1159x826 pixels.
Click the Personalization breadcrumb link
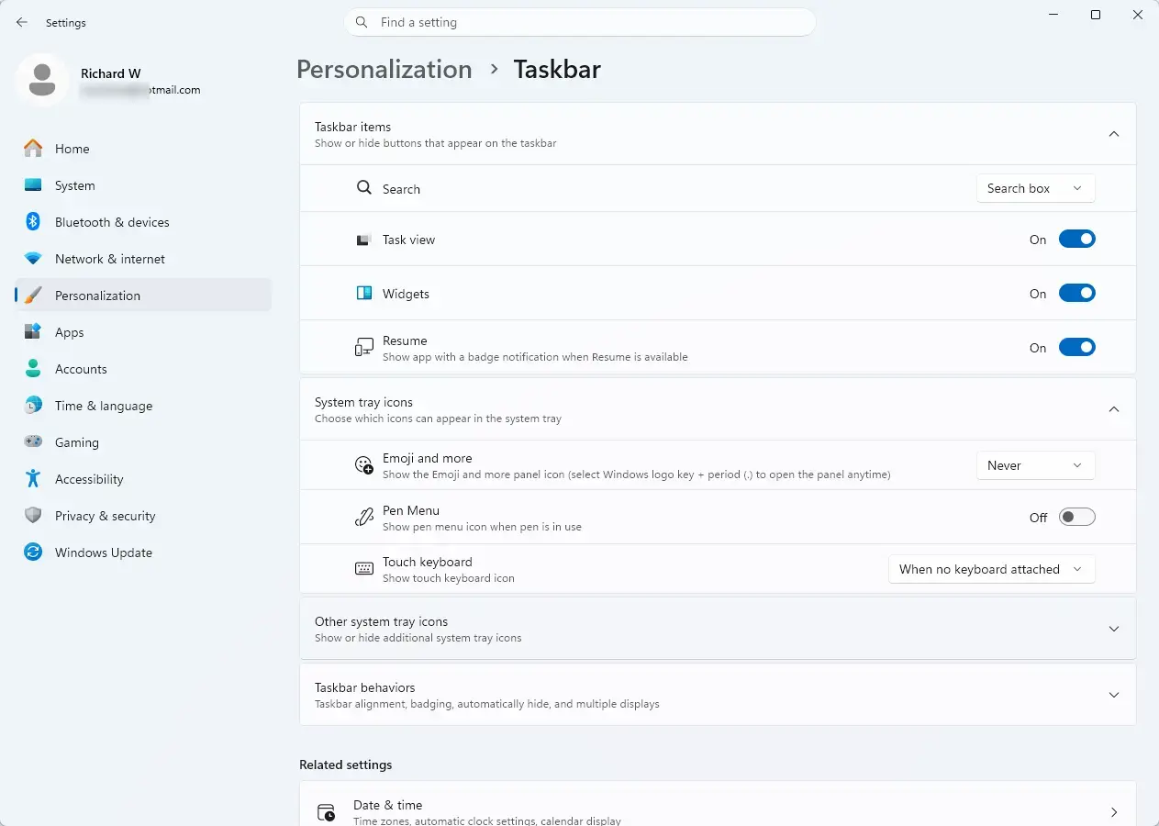384,70
